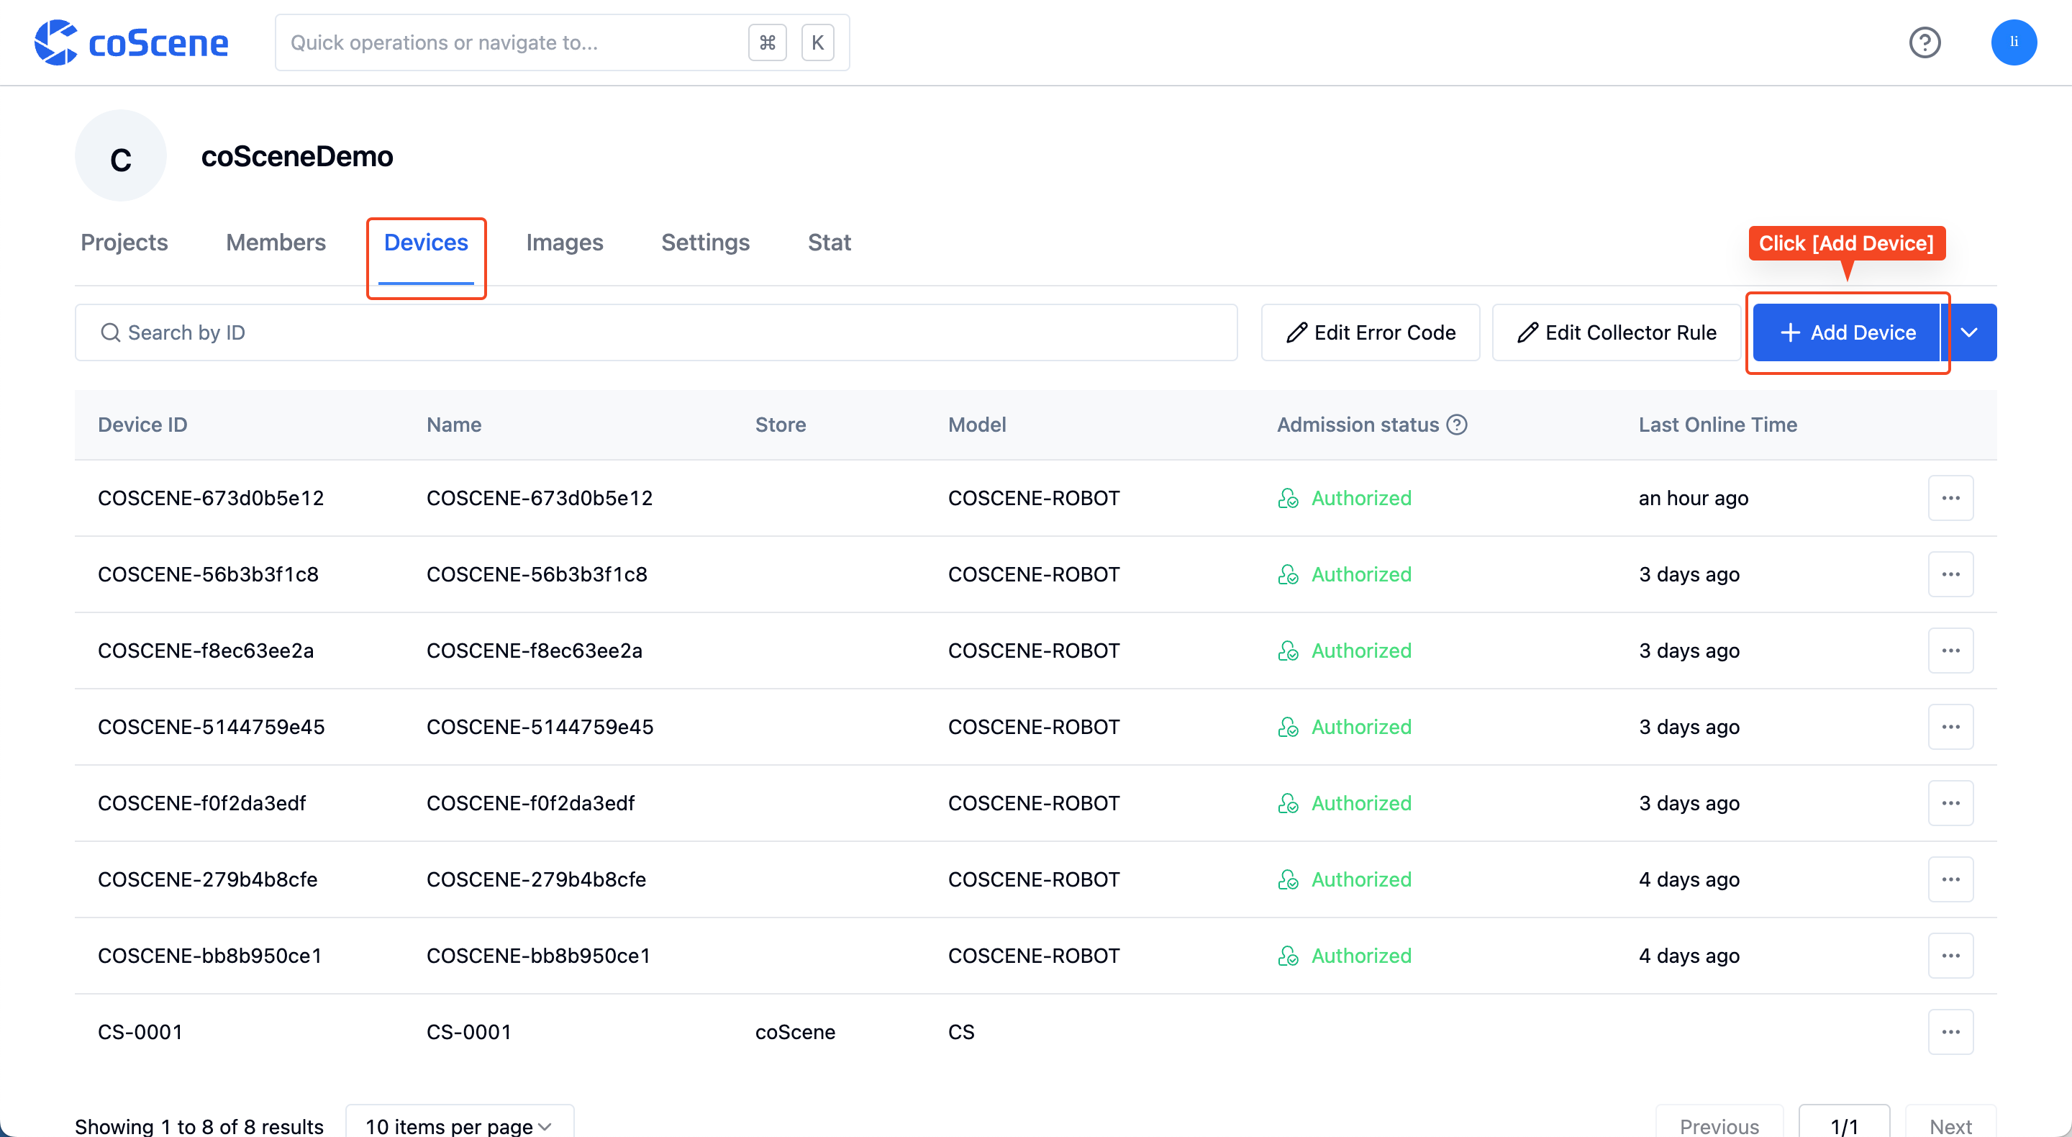Click the Model column header
The image size is (2072, 1137).
[x=976, y=425]
